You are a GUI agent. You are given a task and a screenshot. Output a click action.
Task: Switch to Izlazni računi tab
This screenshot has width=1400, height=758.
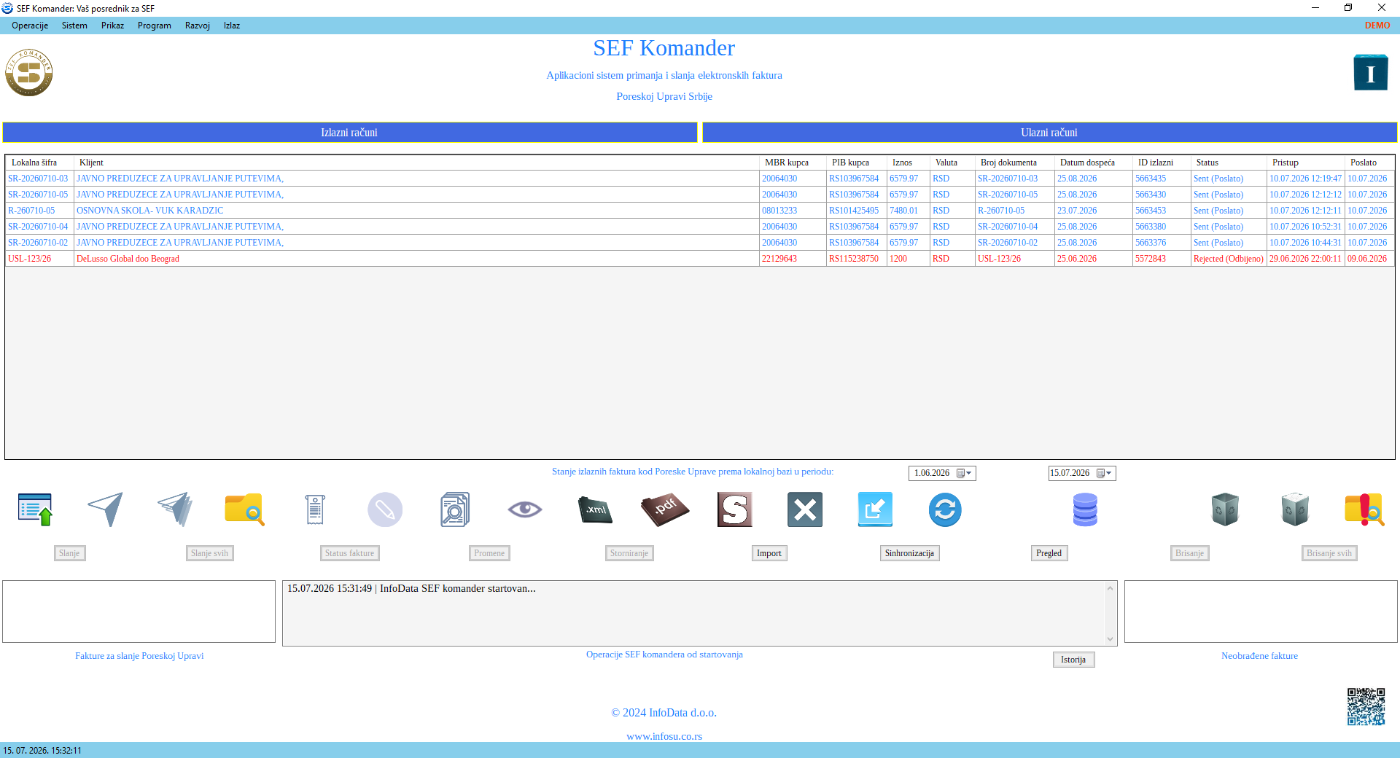tap(349, 133)
